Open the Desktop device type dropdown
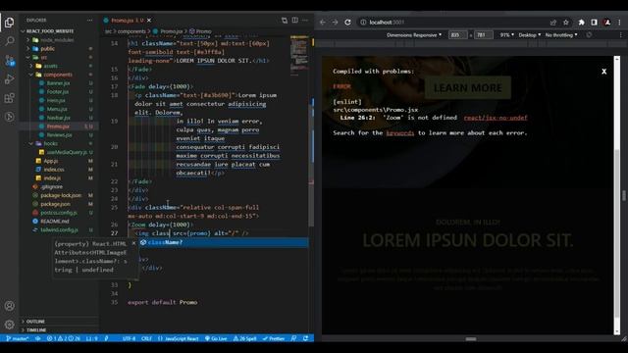 click(530, 35)
